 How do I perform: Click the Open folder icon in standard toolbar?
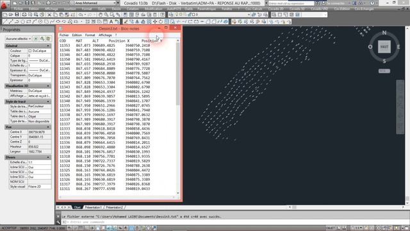pyautogui.click(x=11, y=15)
